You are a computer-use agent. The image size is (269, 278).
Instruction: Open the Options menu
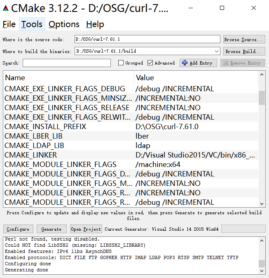tap(64, 24)
